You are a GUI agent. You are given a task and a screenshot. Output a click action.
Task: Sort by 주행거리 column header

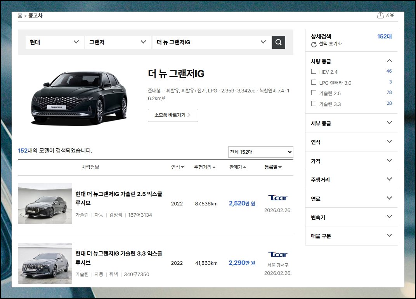coord(205,167)
